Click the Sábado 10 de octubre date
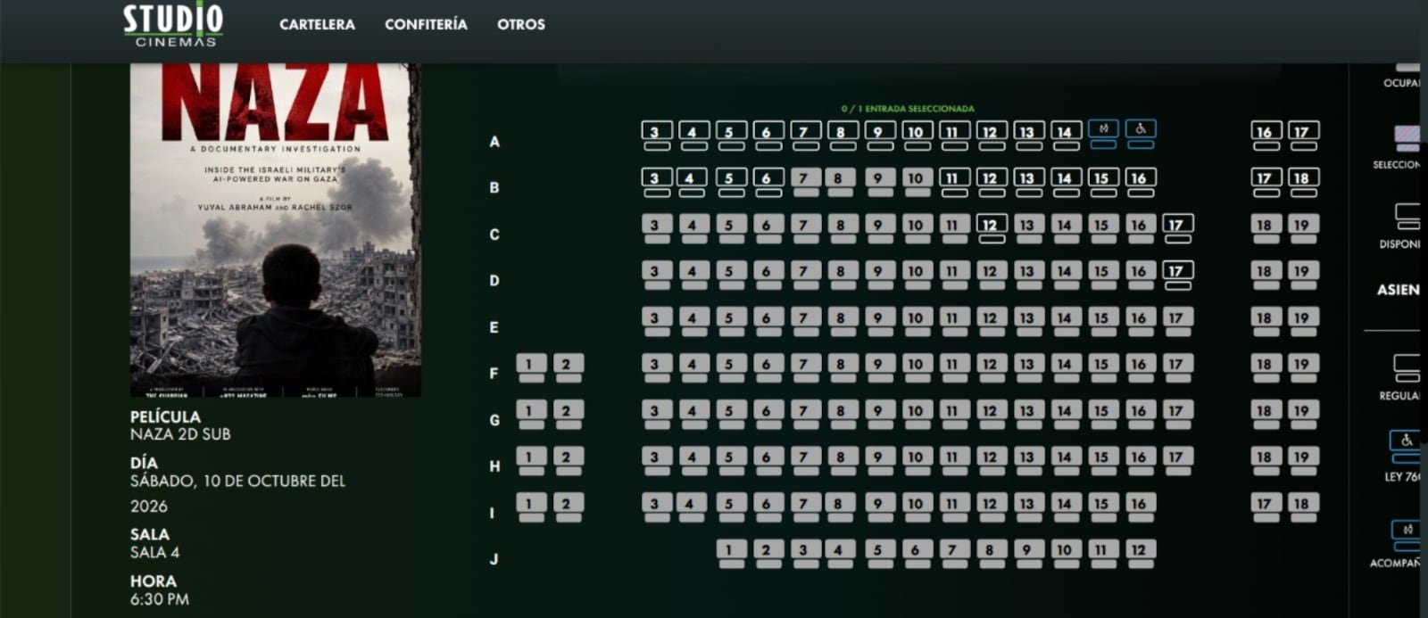1428x618 pixels. point(237,493)
